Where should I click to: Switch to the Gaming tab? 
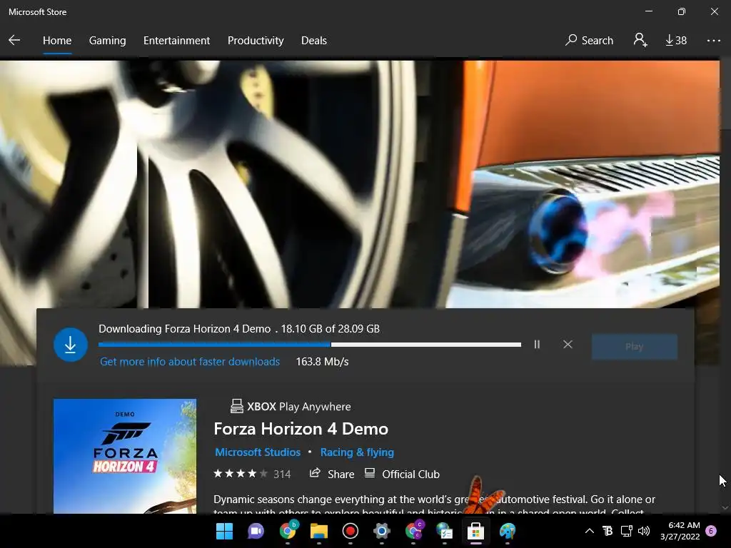point(107,41)
